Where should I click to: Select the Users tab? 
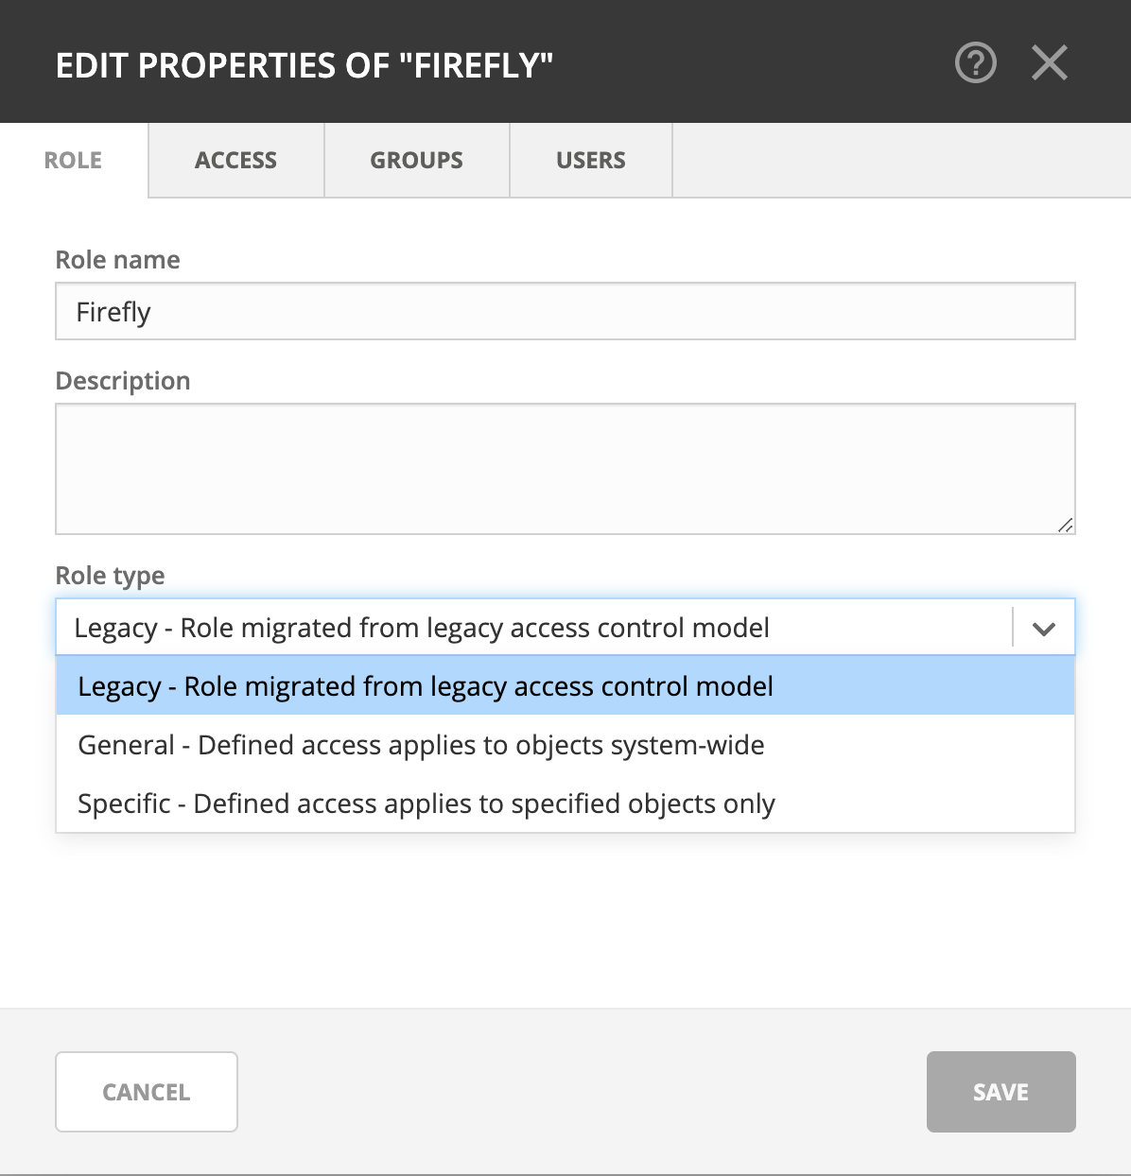(x=590, y=160)
